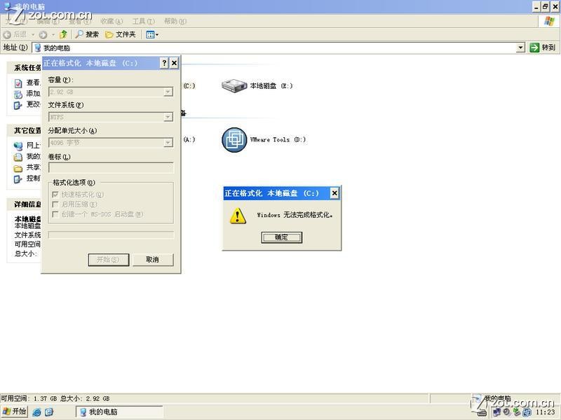Viewport: 561px width, 420px height.
Task: Select the VMware Tools (D:) drive icon
Action: pos(234,139)
